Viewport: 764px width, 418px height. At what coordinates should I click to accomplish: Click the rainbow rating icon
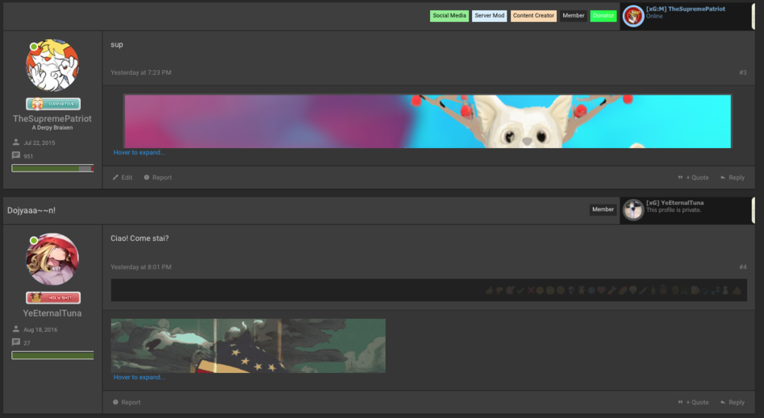(623, 291)
